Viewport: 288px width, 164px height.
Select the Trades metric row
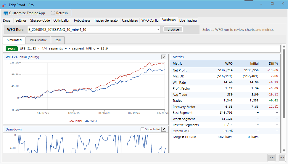[x=225, y=101]
